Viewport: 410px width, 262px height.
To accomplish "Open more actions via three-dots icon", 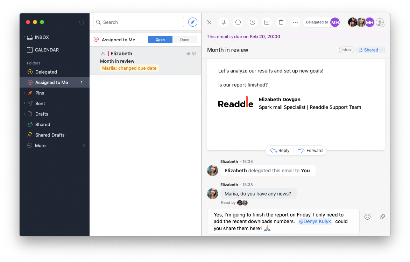I will [x=296, y=22].
